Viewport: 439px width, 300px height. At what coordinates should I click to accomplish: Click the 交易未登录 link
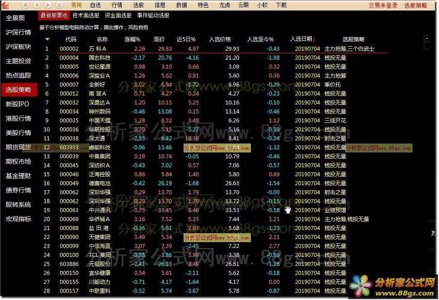(383, 5)
